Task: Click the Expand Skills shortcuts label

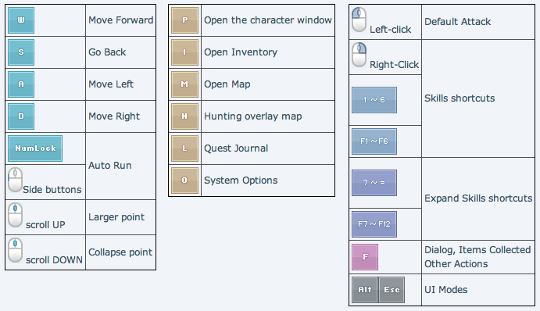Action: tap(478, 198)
